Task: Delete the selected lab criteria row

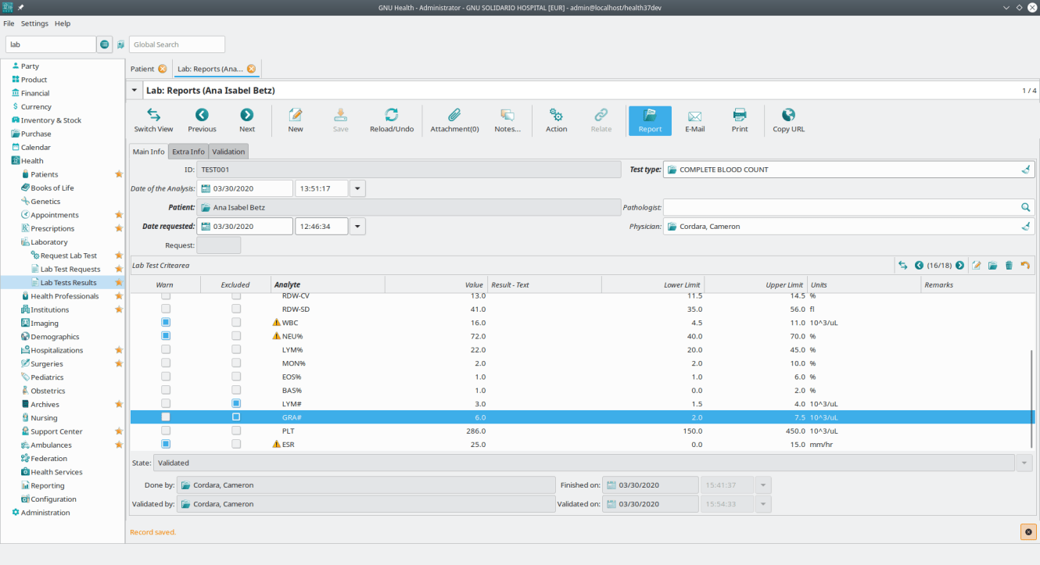Action: tap(1009, 266)
